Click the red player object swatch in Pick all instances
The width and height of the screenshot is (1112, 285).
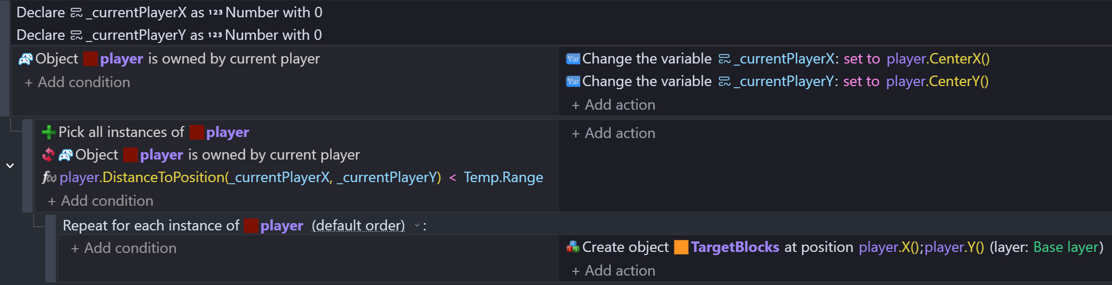196,132
